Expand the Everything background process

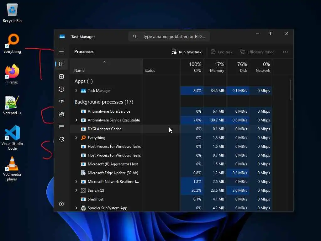76,138
